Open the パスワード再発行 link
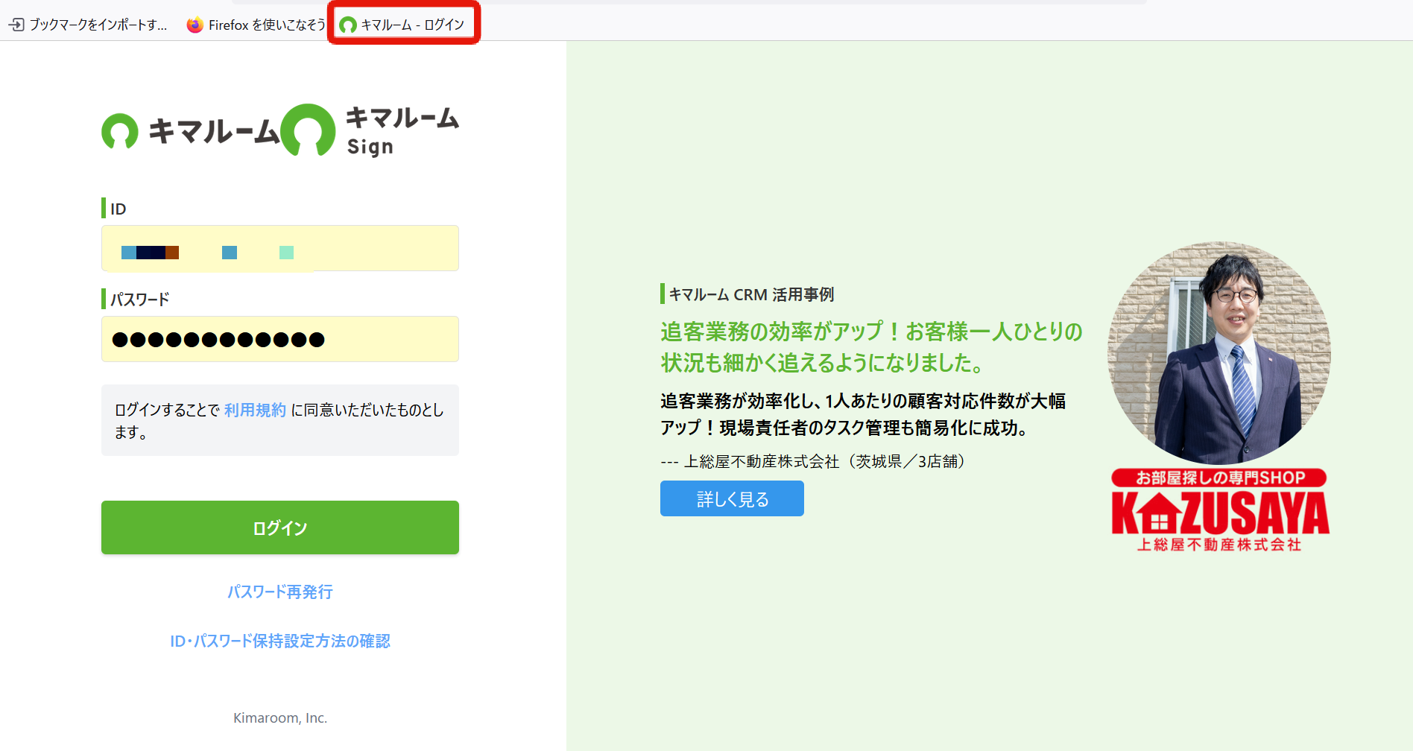Image resolution: width=1413 pixels, height=751 pixels. 280,592
